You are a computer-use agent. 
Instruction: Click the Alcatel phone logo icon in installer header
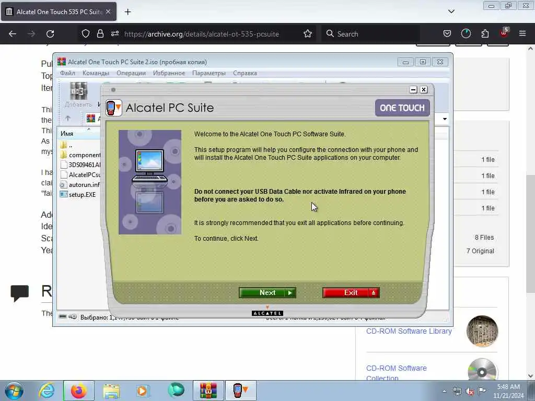coord(113,108)
